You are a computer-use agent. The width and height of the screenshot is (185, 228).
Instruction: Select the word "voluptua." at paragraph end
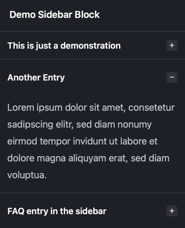[27, 175]
